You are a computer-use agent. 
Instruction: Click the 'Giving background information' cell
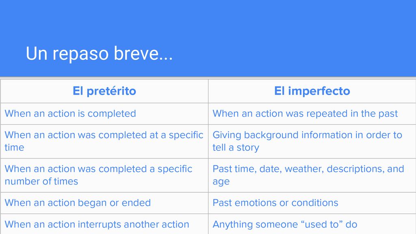click(312, 141)
